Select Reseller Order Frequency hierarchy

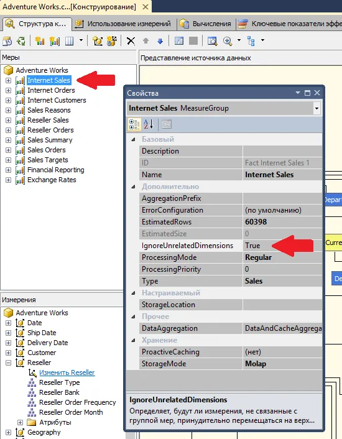tap(77, 402)
